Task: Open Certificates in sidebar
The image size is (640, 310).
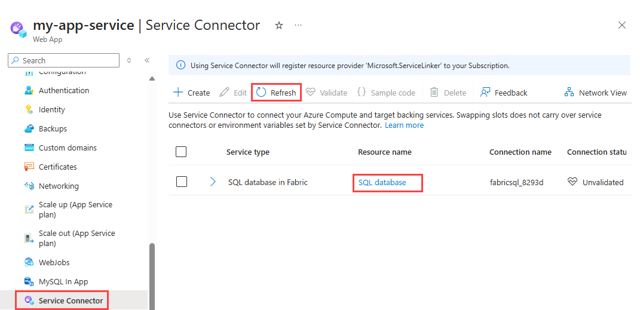Action: coord(57,167)
